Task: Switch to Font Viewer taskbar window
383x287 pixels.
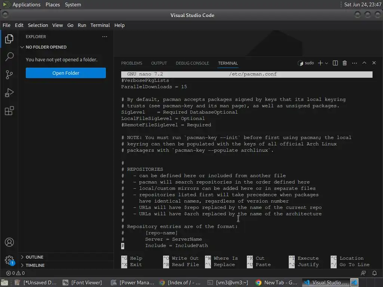Action: (x=82, y=283)
